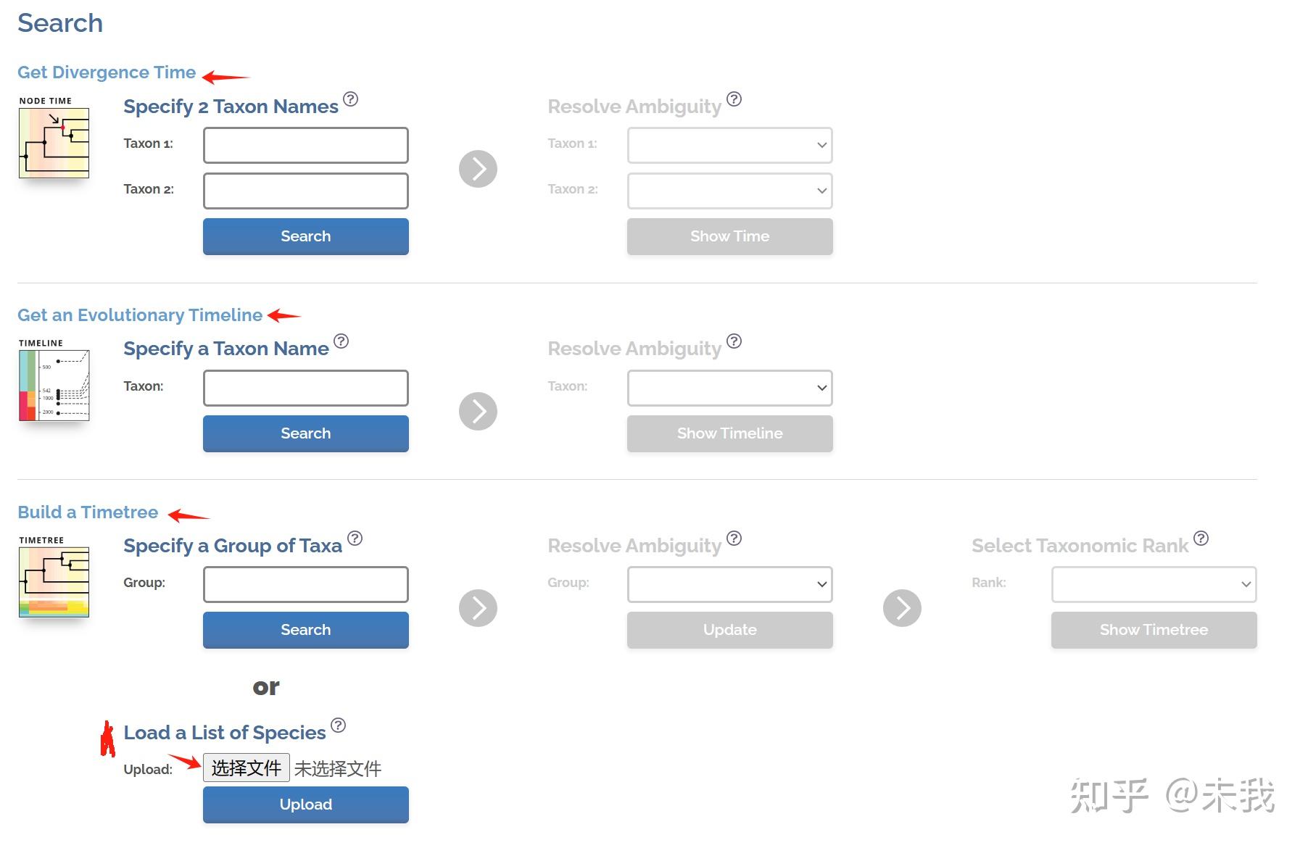Click arrow icon in Evolutionary Timeline section
1308x848 pixels.
(x=478, y=412)
